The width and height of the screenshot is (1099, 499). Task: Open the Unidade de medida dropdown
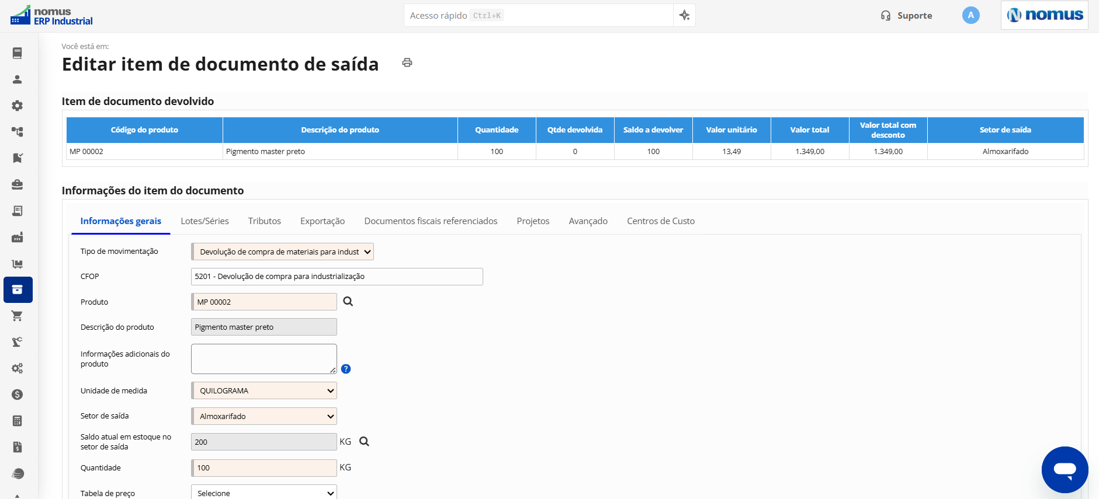[x=264, y=390]
